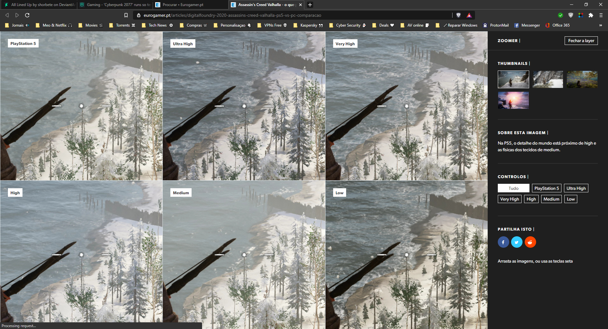
Task: Open the Extensions puzzle piece menu
Action: pyautogui.click(x=591, y=15)
